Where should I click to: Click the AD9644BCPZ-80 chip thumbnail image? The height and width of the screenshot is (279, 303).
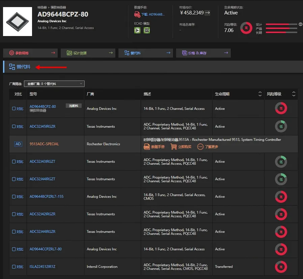(18, 22)
